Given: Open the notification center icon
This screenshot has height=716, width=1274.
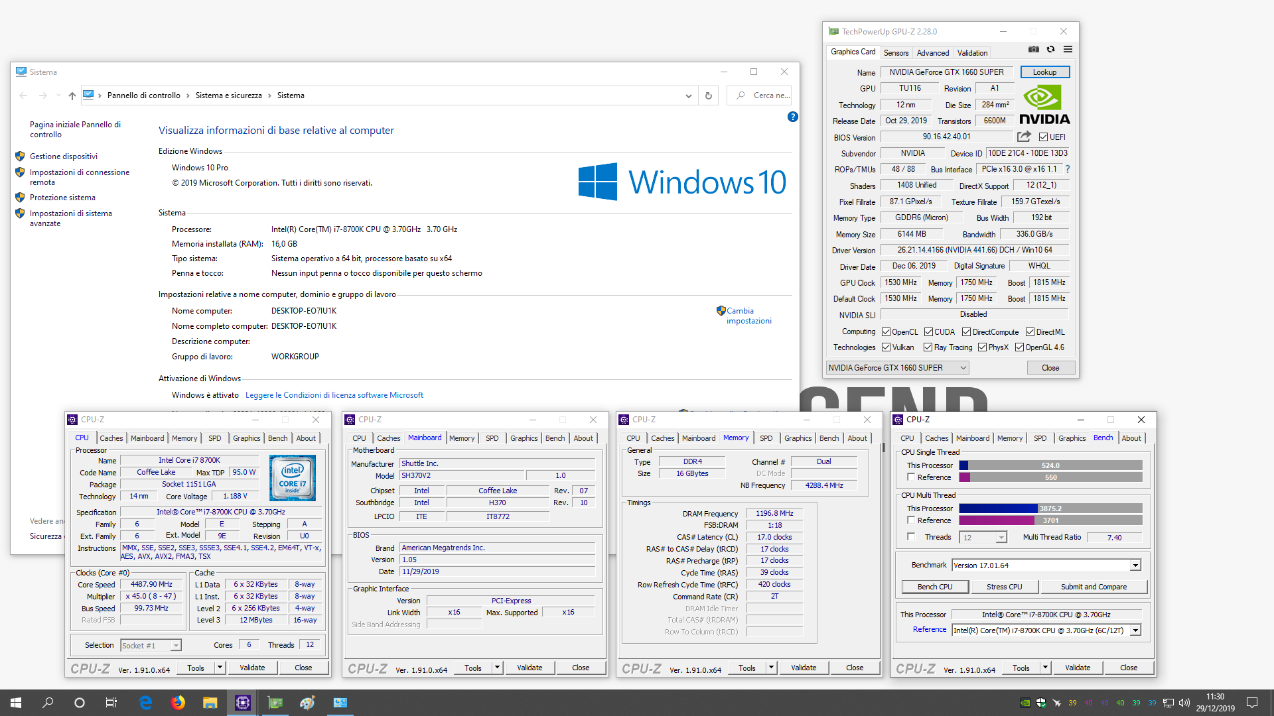Looking at the screenshot, I should coord(1252,703).
